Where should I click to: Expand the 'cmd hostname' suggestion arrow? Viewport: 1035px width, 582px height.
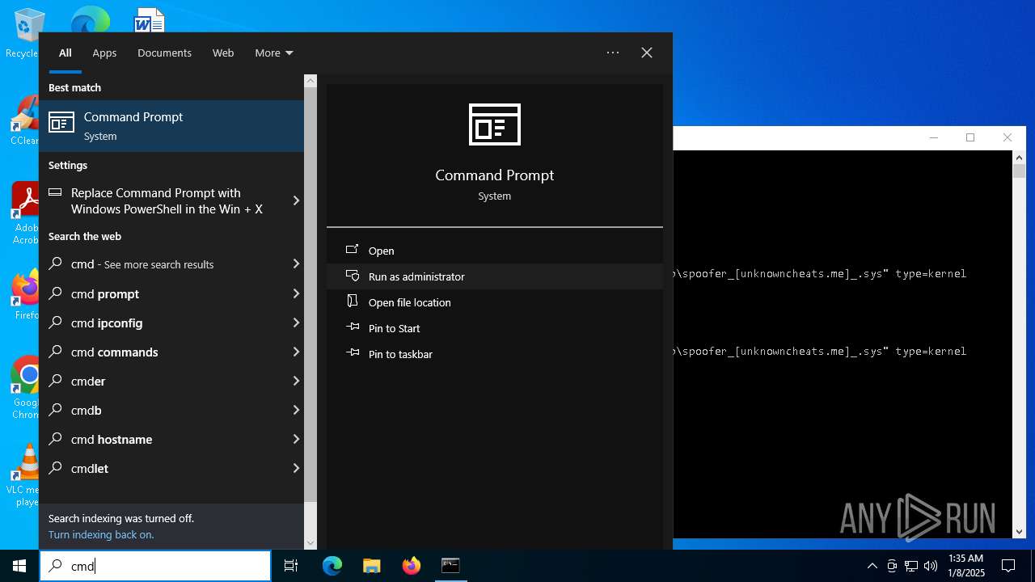tap(296, 439)
